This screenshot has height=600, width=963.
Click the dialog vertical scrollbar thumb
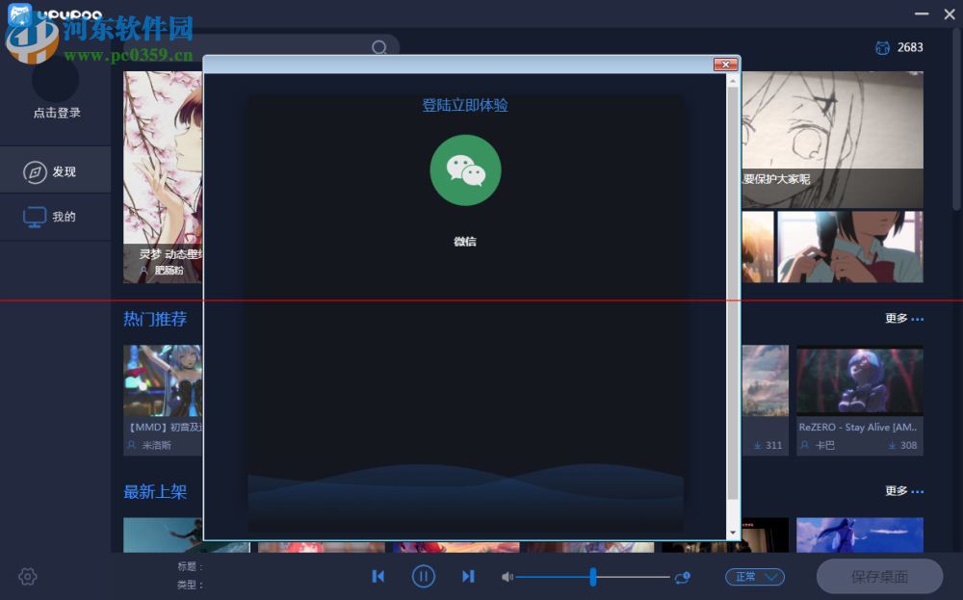[x=733, y=293]
